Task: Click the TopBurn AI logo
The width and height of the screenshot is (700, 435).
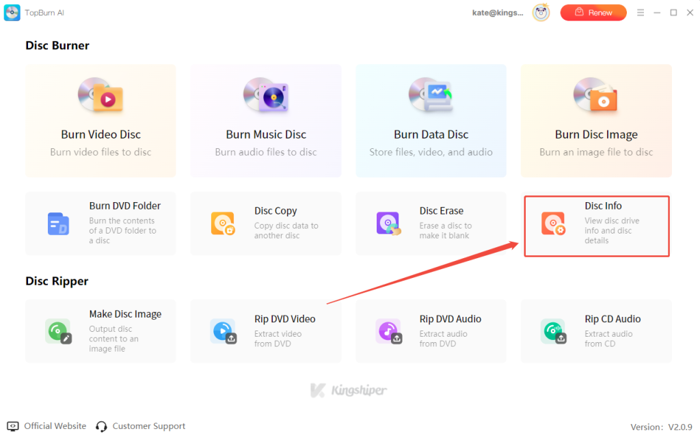Action: click(x=12, y=12)
